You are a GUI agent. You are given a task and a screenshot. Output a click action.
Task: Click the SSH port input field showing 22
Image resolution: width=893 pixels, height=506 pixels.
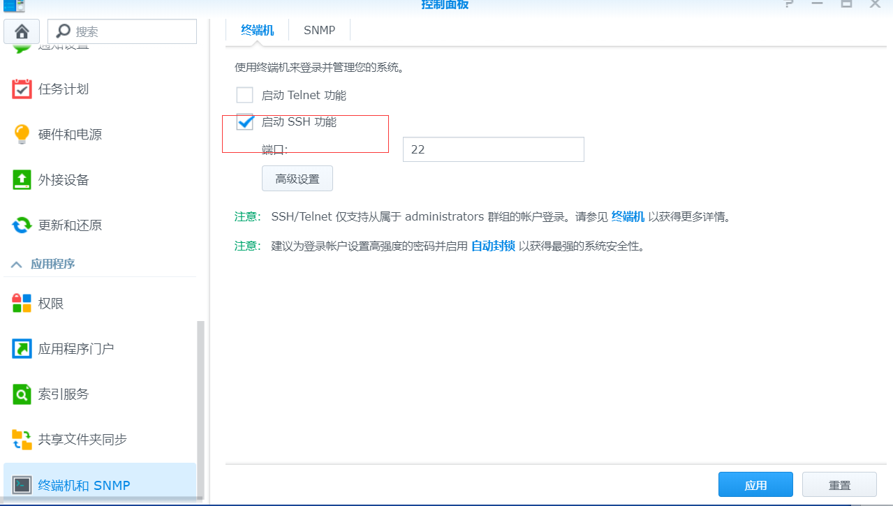coord(494,149)
